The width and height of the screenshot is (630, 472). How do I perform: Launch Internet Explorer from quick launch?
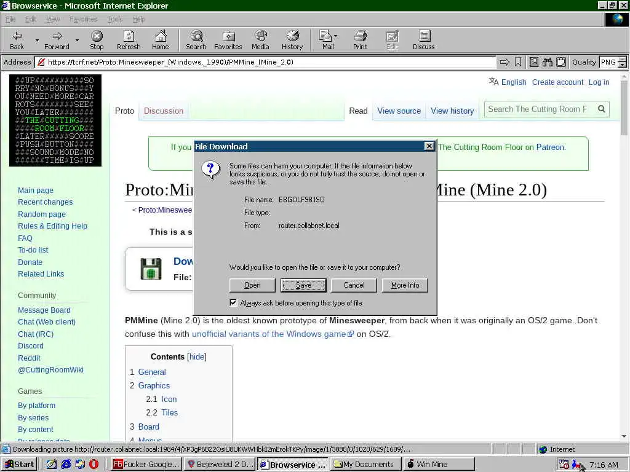(66, 465)
